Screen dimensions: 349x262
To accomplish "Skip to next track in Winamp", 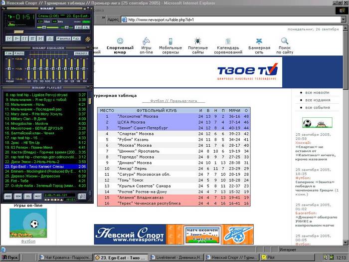I will click(40, 38).
